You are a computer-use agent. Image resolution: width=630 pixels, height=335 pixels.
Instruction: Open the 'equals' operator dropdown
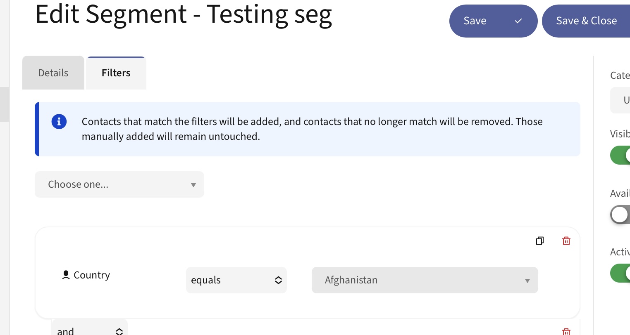click(236, 280)
